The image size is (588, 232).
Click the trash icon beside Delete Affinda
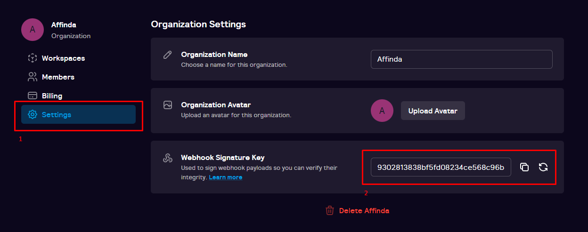coord(330,210)
